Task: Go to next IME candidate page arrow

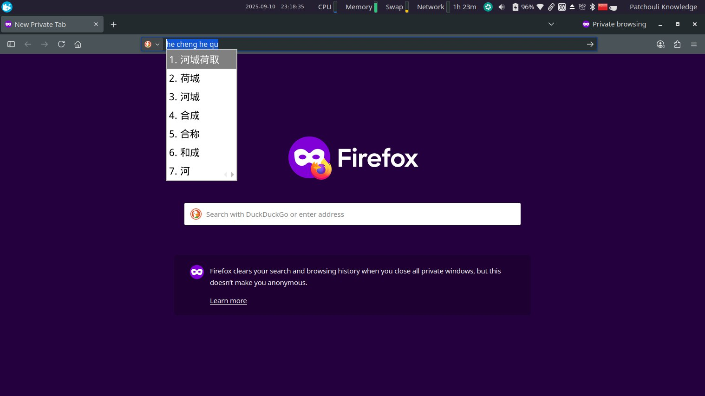Action: click(x=232, y=175)
